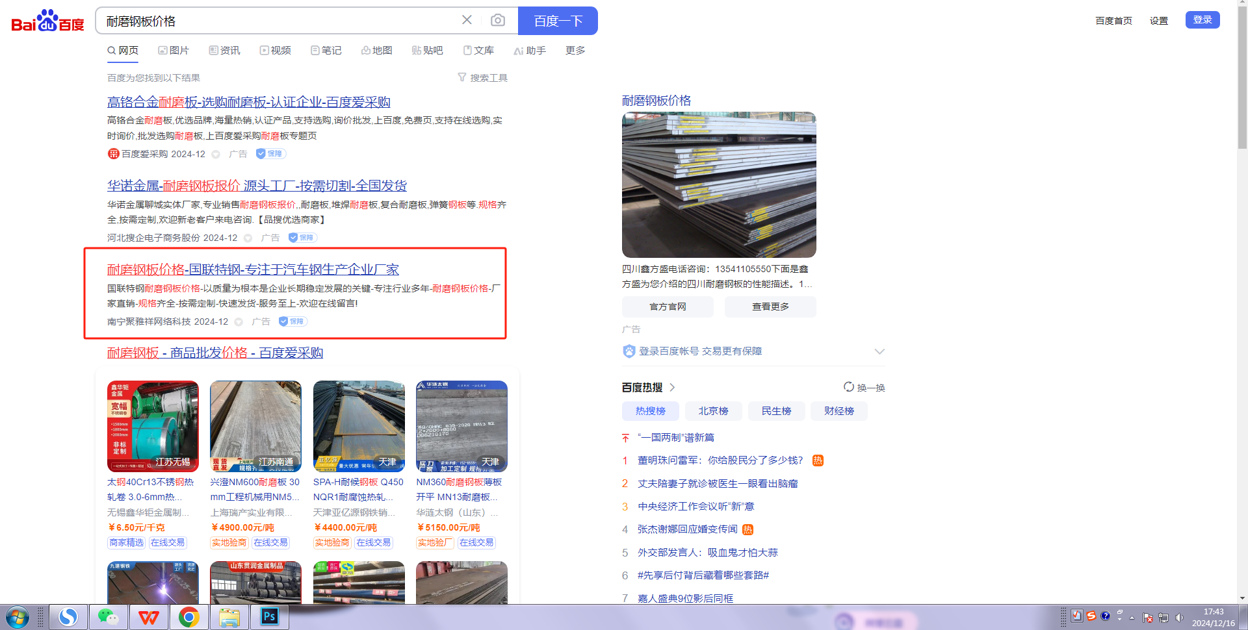
Task: Switch to the 图片 search tab
Action: coord(174,50)
